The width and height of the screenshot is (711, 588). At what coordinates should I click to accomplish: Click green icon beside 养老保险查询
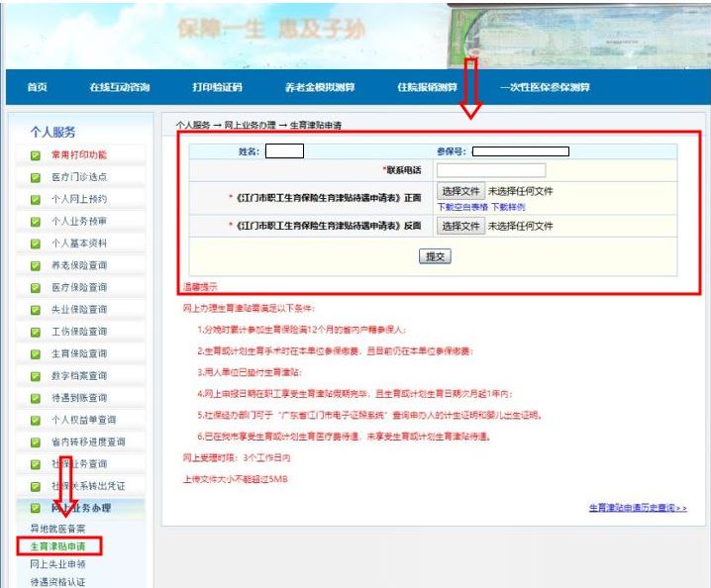36,266
